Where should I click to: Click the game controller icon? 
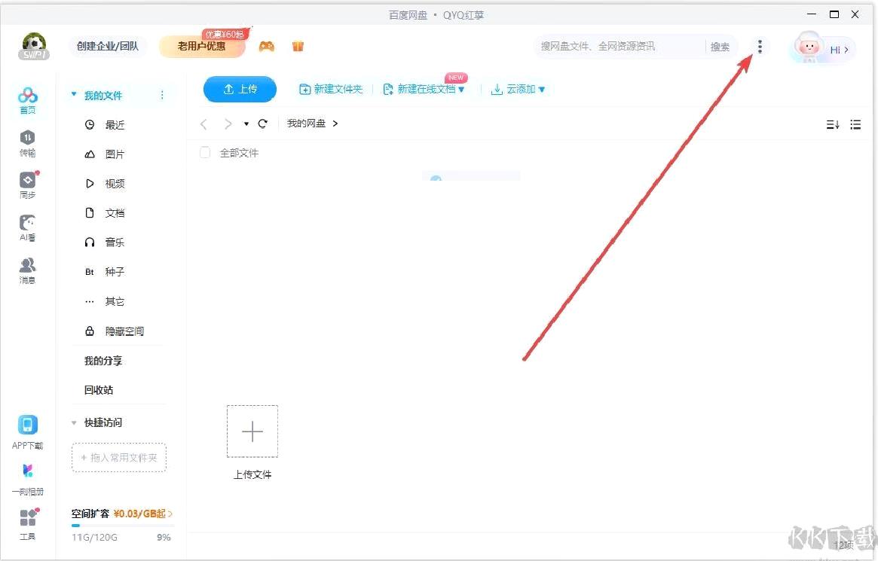[267, 47]
